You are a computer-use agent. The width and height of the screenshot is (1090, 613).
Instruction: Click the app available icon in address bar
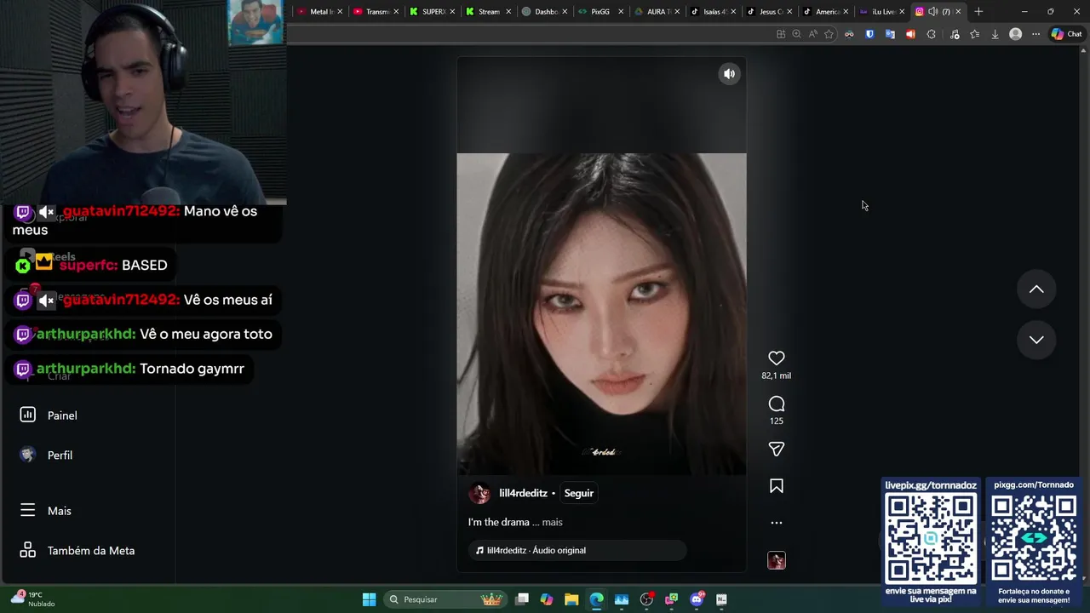[x=780, y=34]
